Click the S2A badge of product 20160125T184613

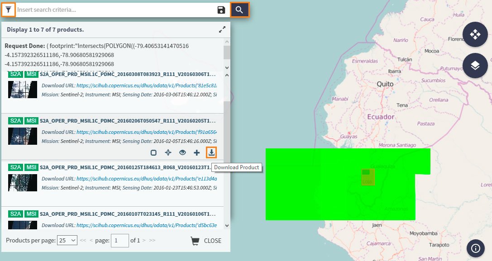16,167
